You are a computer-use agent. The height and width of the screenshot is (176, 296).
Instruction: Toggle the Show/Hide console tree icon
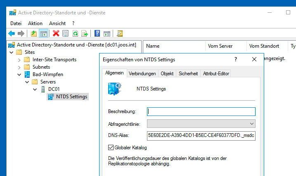tap(44, 34)
